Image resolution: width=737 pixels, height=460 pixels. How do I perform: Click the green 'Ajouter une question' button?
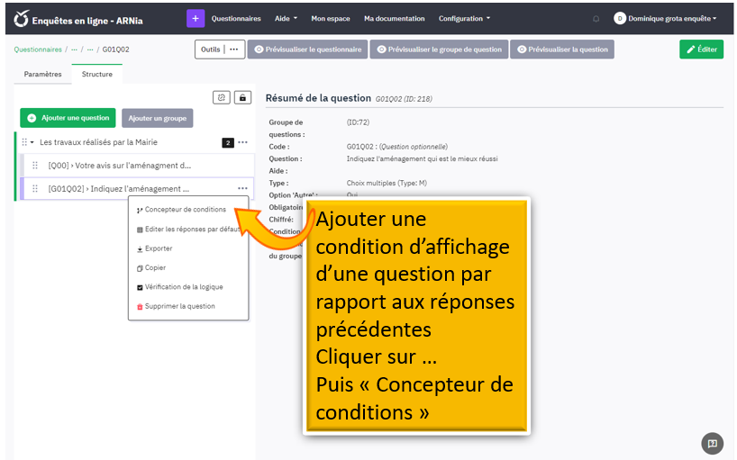[68, 118]
